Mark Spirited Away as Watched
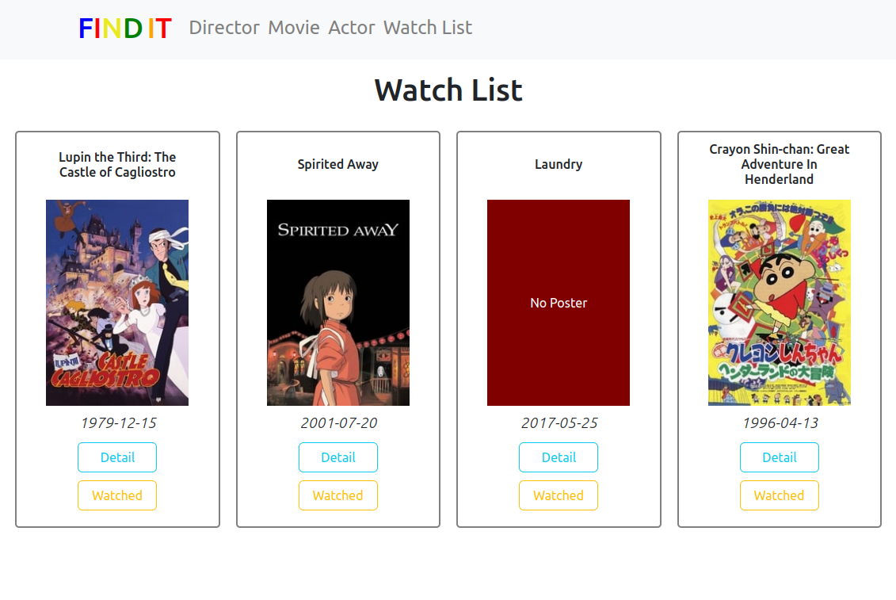The width and height of the screenshot is (896, 600). click(x=337, y=495)
